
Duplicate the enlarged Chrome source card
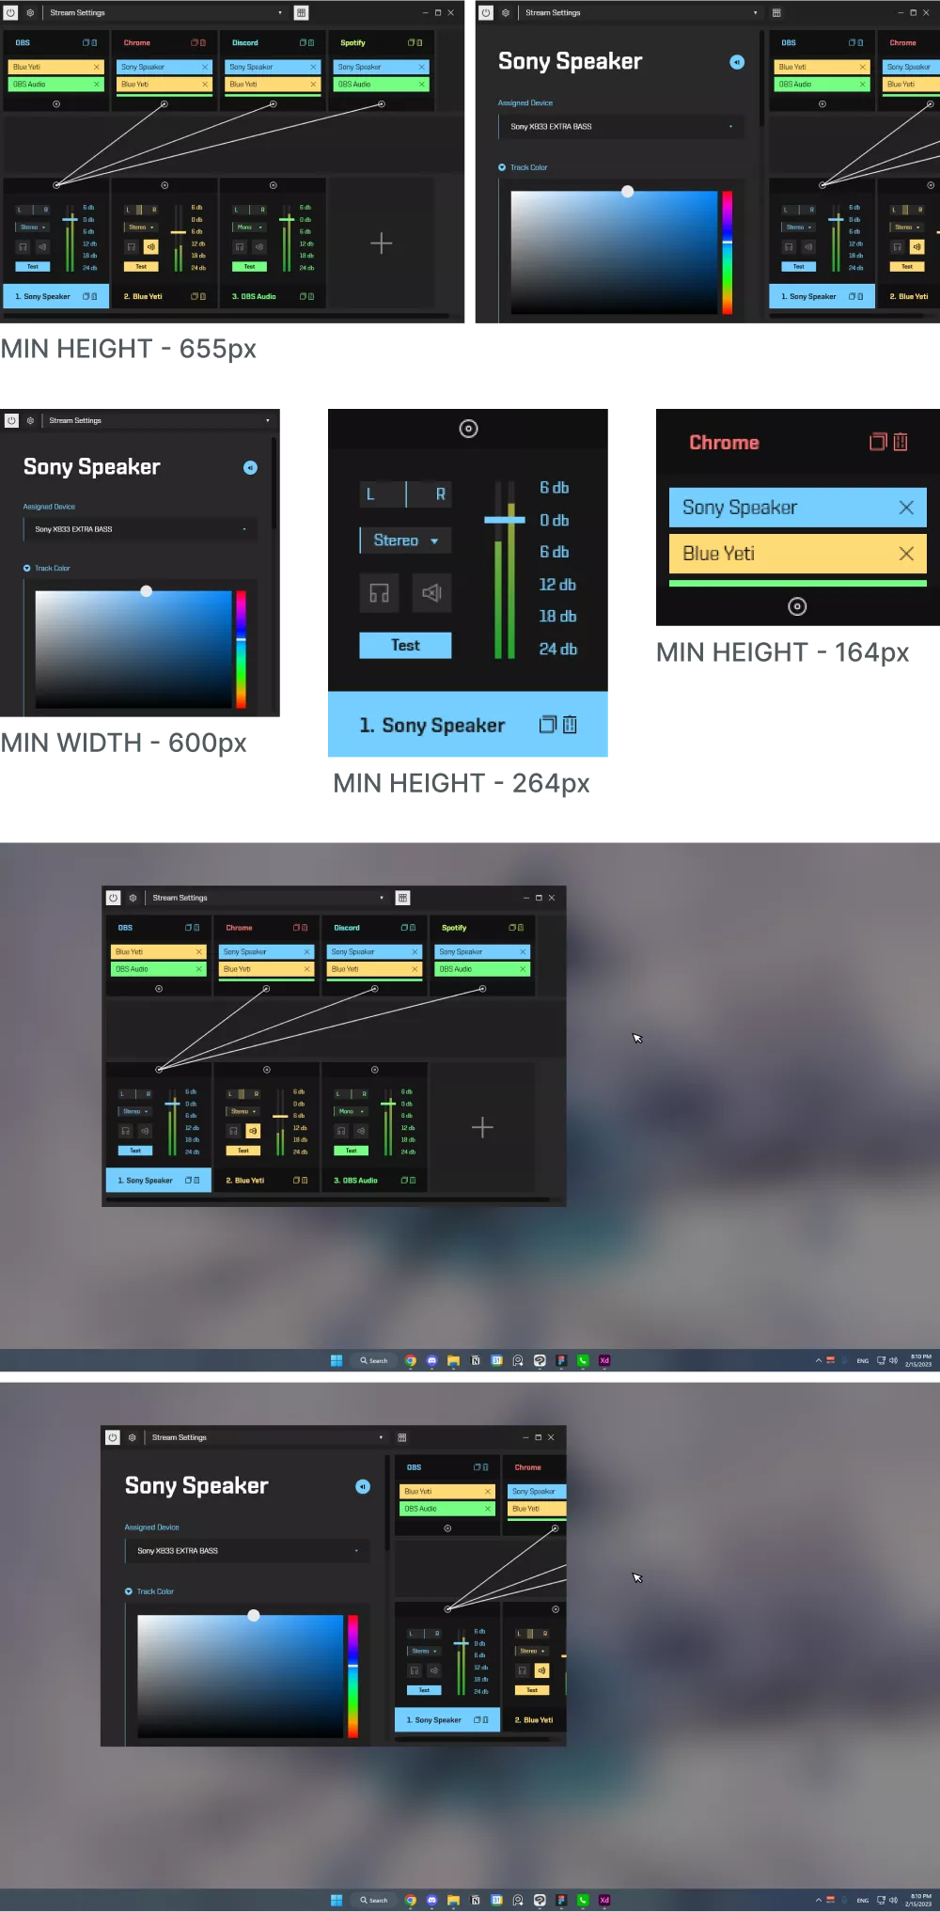pos(877,442)
